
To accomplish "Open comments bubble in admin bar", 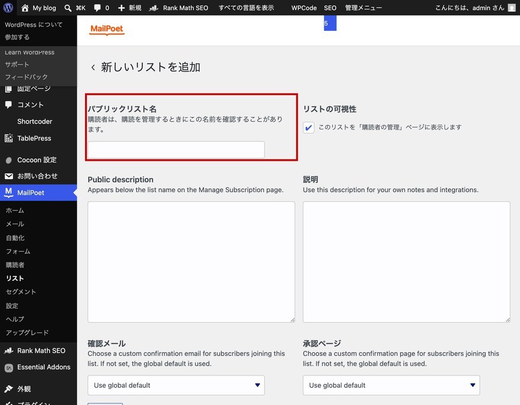I will pyautogui.click(x=97, y=8).
